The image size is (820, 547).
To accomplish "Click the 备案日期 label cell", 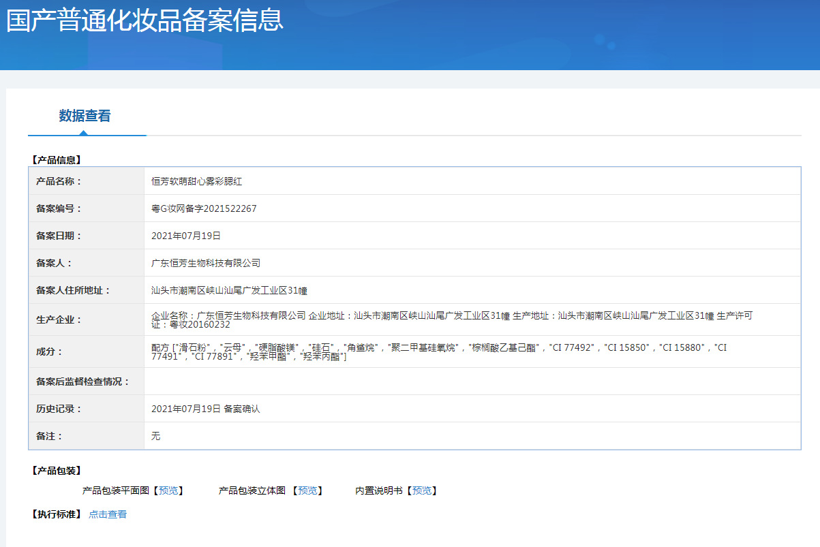I will point(87,236).
